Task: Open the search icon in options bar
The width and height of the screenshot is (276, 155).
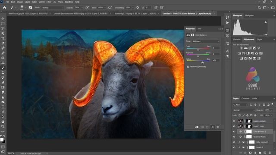Action: 259,8
